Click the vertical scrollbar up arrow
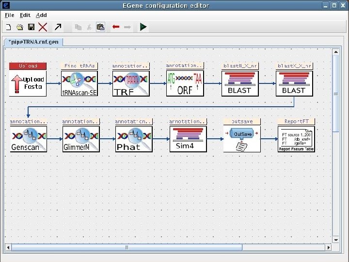Image resolution: width=349 pixels, height=262 pixels. 336,52
